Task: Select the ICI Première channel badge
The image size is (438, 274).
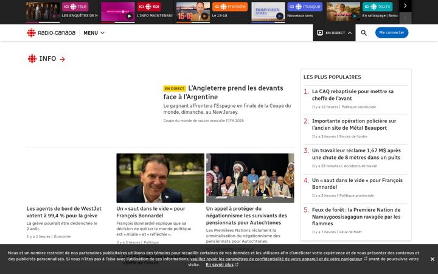Action: point(230,7)
